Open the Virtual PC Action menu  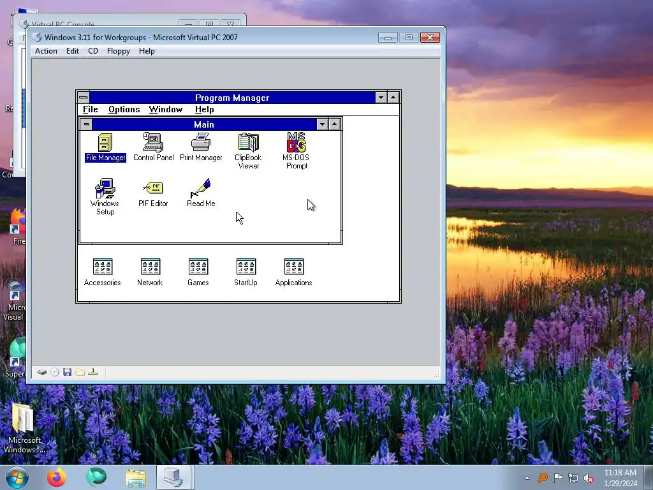tap(46, 51)
